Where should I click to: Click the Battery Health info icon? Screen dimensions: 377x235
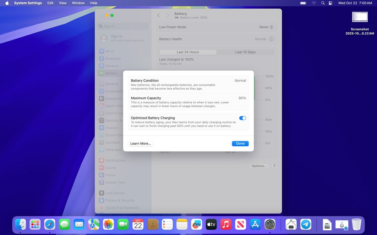pyautogui.click(x=271, y=39)
